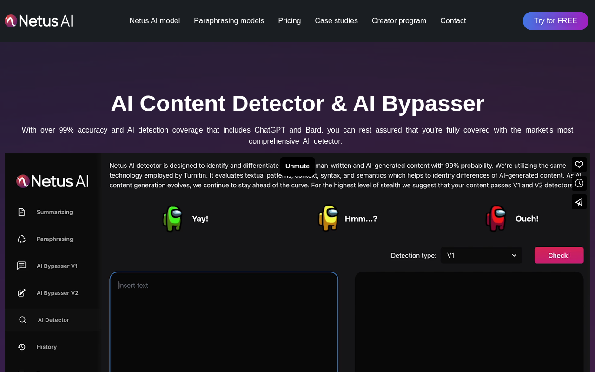595x372 pixels.
Task: Click the heart icon on right edge
Action: click(579, 164)
